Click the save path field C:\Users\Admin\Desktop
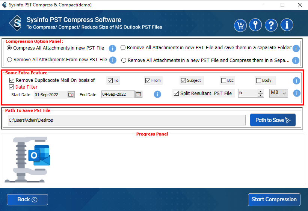308x211 pixels. pyautogui.click(x=127, y=120)
